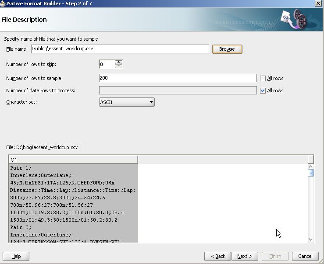324x264 pixels.
Task: Uncheck All rows for data rows to process
Action: coord(263,90)
